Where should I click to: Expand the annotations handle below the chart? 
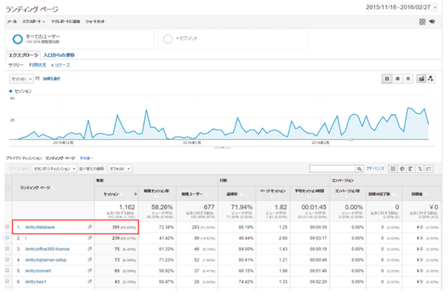(222, 147)
